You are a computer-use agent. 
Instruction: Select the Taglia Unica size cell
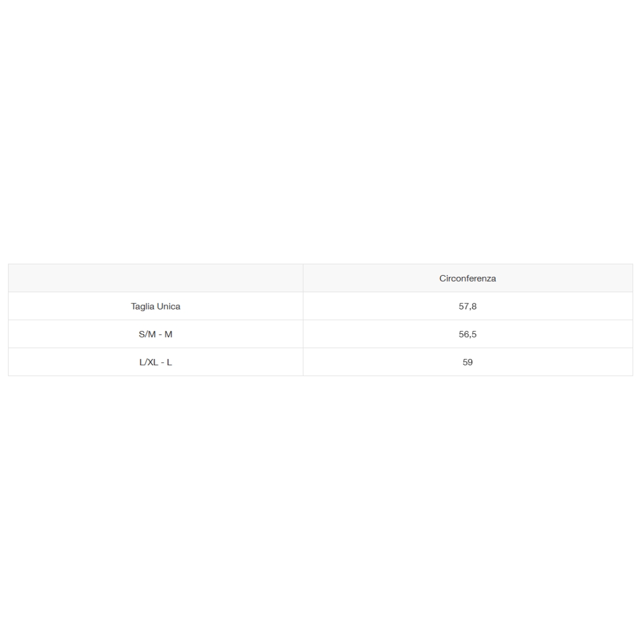tap(156, 306)
